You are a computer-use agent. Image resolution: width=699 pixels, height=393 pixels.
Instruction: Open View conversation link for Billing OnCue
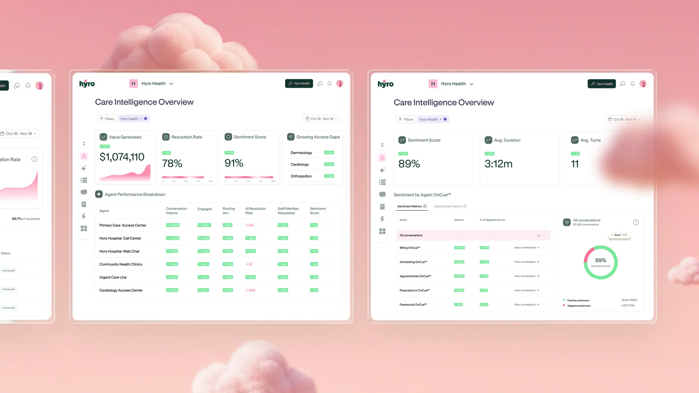pyautogui.click(x=527, y=247)
